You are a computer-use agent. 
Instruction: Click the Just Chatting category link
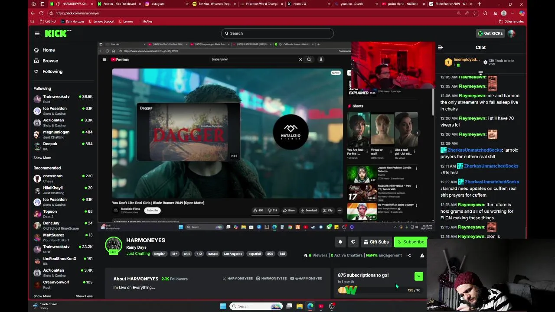(x=138, y=254)
